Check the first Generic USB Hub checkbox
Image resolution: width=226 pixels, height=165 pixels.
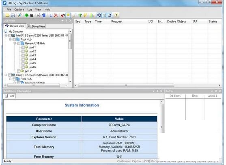click(x=18, y=43)
